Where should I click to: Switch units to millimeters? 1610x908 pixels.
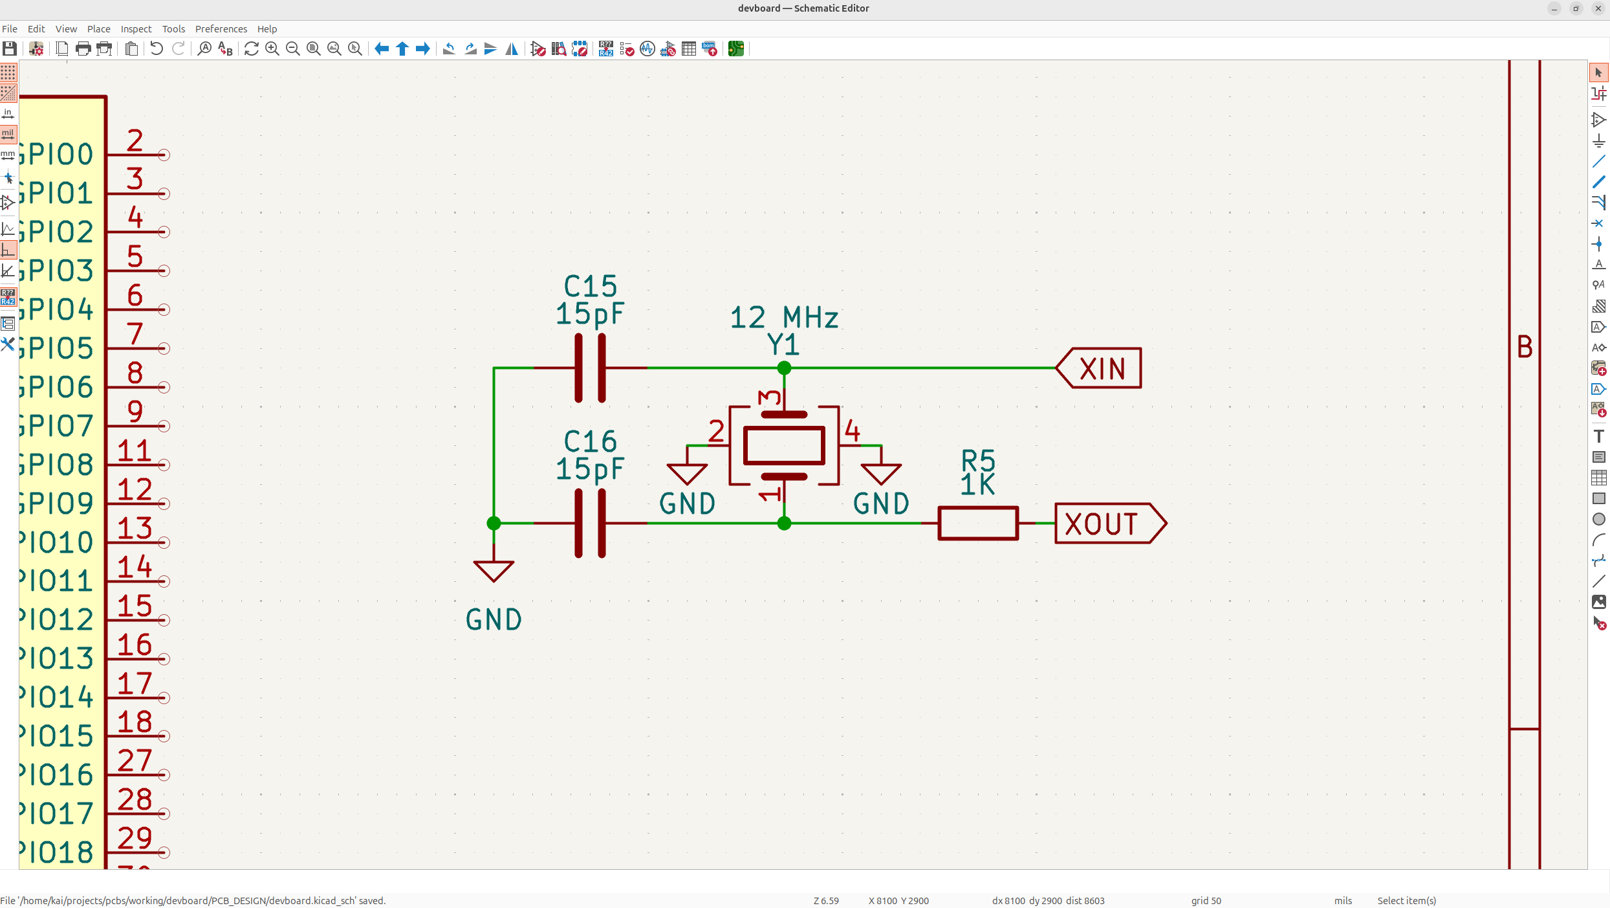[x=8, y=155]
